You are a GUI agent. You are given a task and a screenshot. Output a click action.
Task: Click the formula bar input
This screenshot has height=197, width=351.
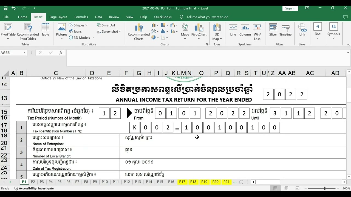[x=206, y=58]
